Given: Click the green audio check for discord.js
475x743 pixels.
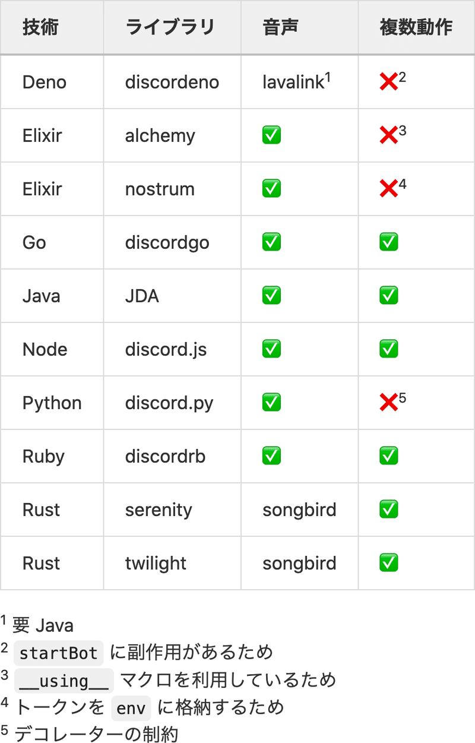Looking at the screenshot, I should click(271, 349).
